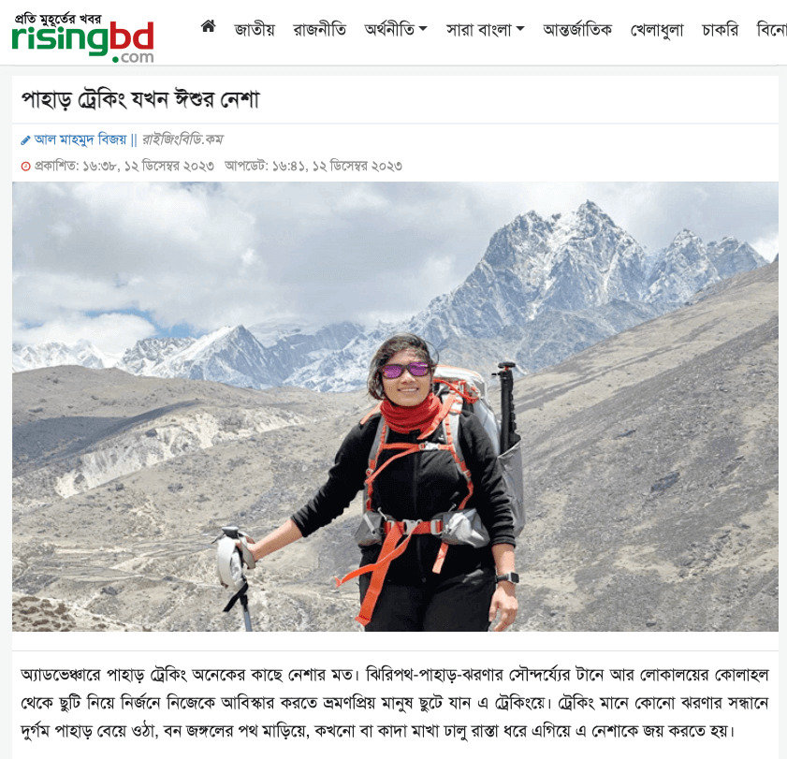Click the অর্থনীতি dropdown caret arrow
The height and width of the screenshot is (759, 787).
point(423,29)
